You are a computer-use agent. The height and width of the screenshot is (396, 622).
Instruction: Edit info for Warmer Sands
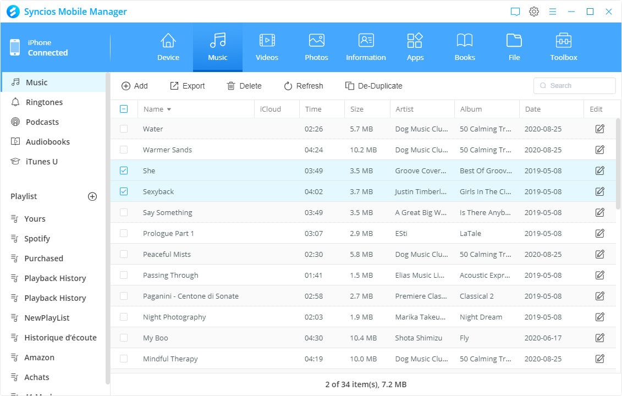[x=600, y=150]
